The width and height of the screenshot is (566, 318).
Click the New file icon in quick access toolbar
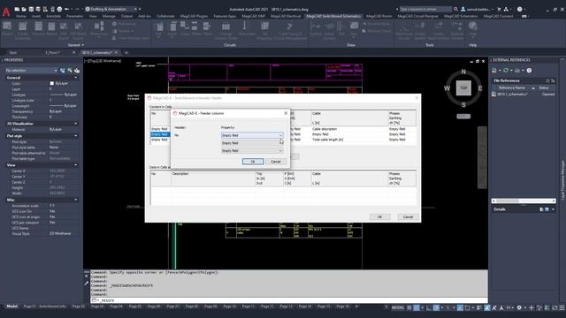17,9
